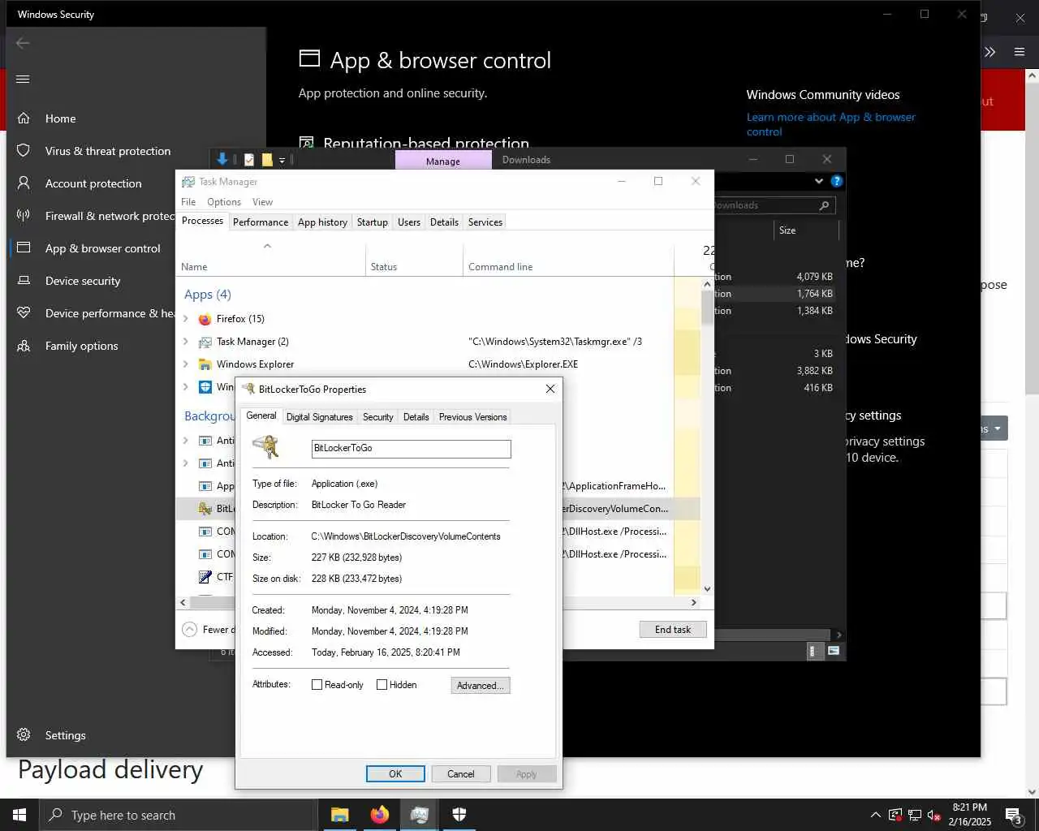Screen dimensions: 1039x831
Task: Open Device security laptop icon
Action: click(x=24, y=280)
